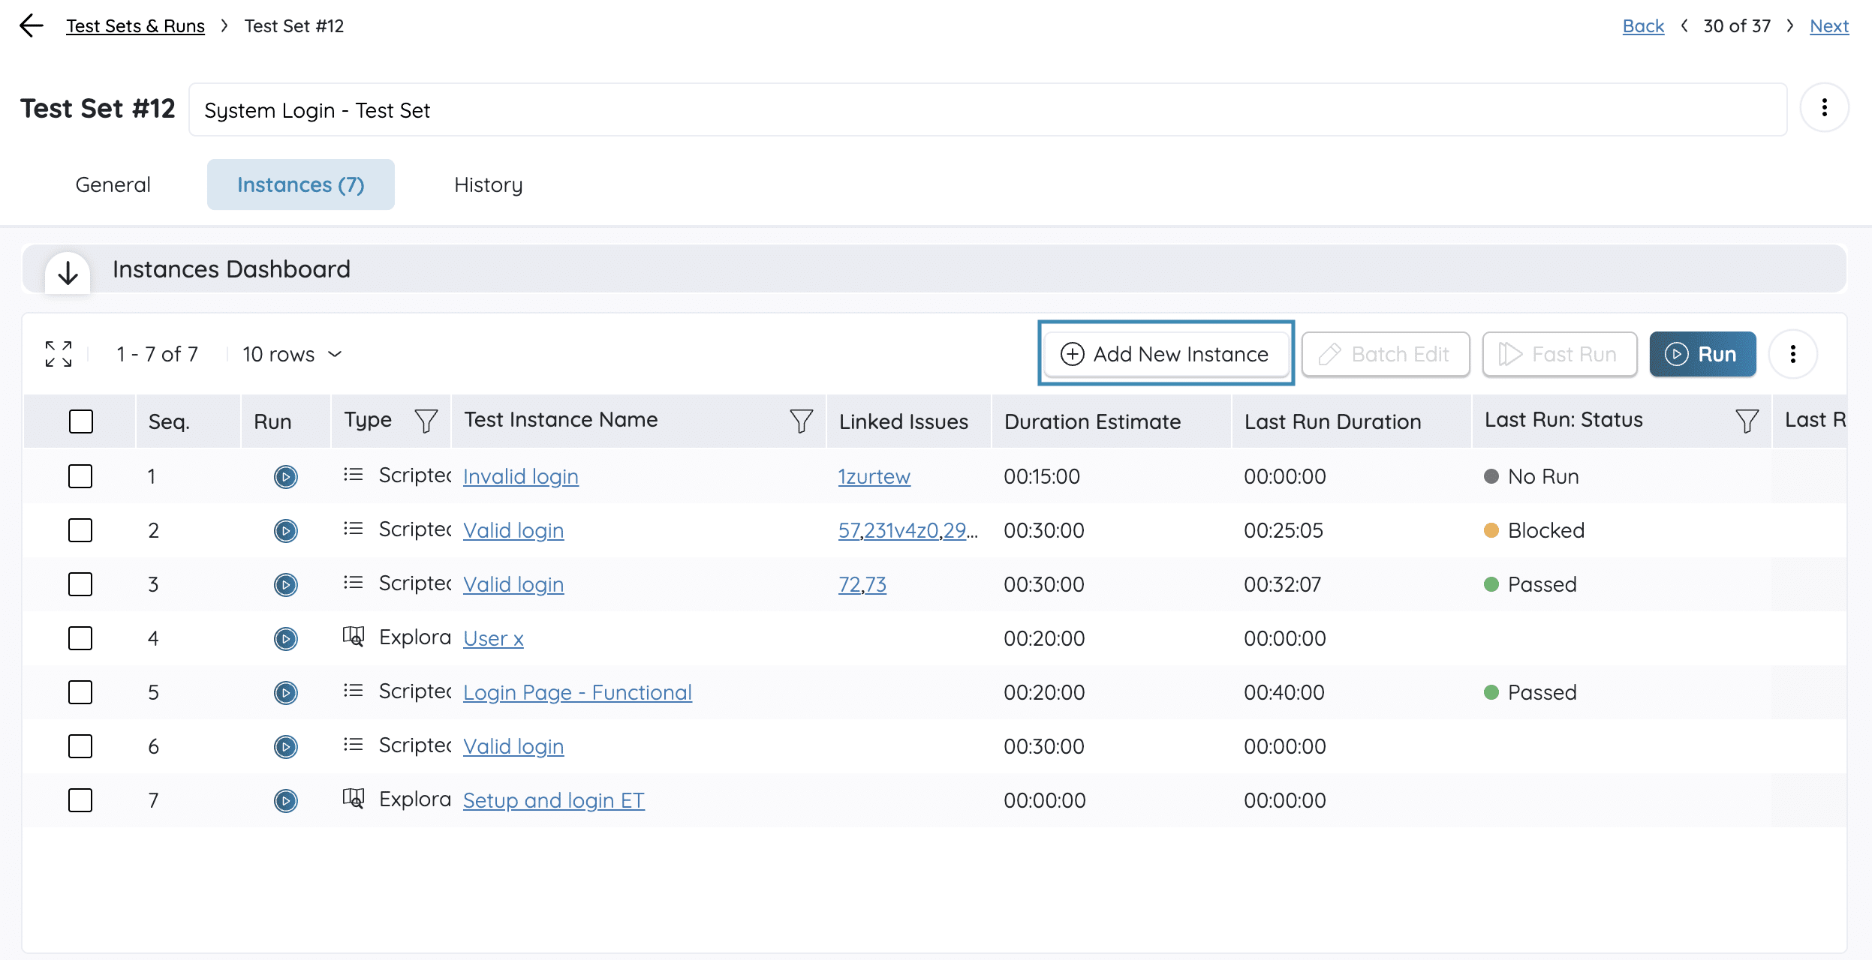This screenshot has width=1872, height=960.
Task: Open the Test Sets & Runs breadcrumb link
Action: 135,26
